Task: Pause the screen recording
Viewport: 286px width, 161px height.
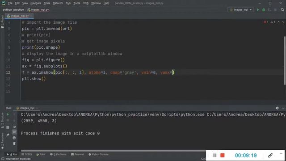Action: coord(215,155)
